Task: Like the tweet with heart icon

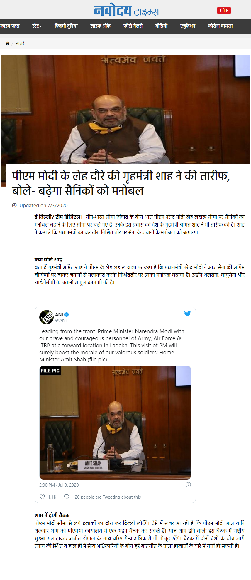Action: click(x=42, y=497)
